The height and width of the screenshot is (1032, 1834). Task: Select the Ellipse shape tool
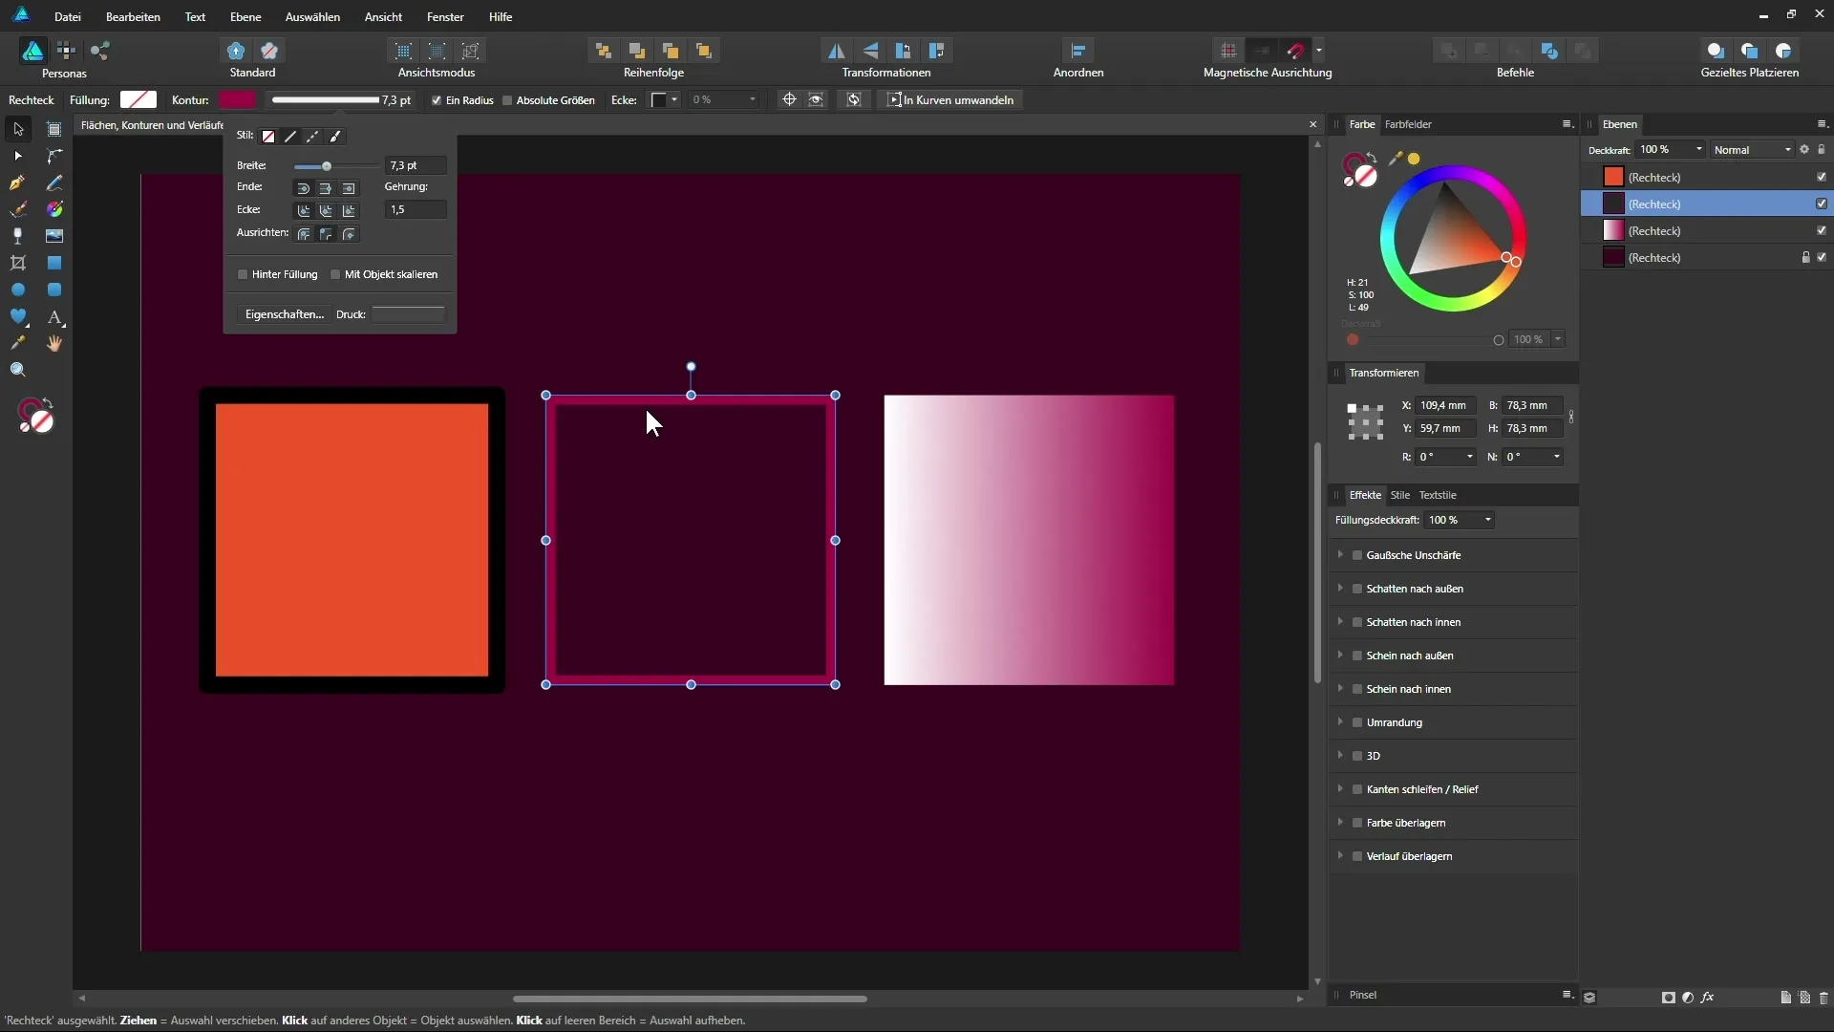(18, 290)
